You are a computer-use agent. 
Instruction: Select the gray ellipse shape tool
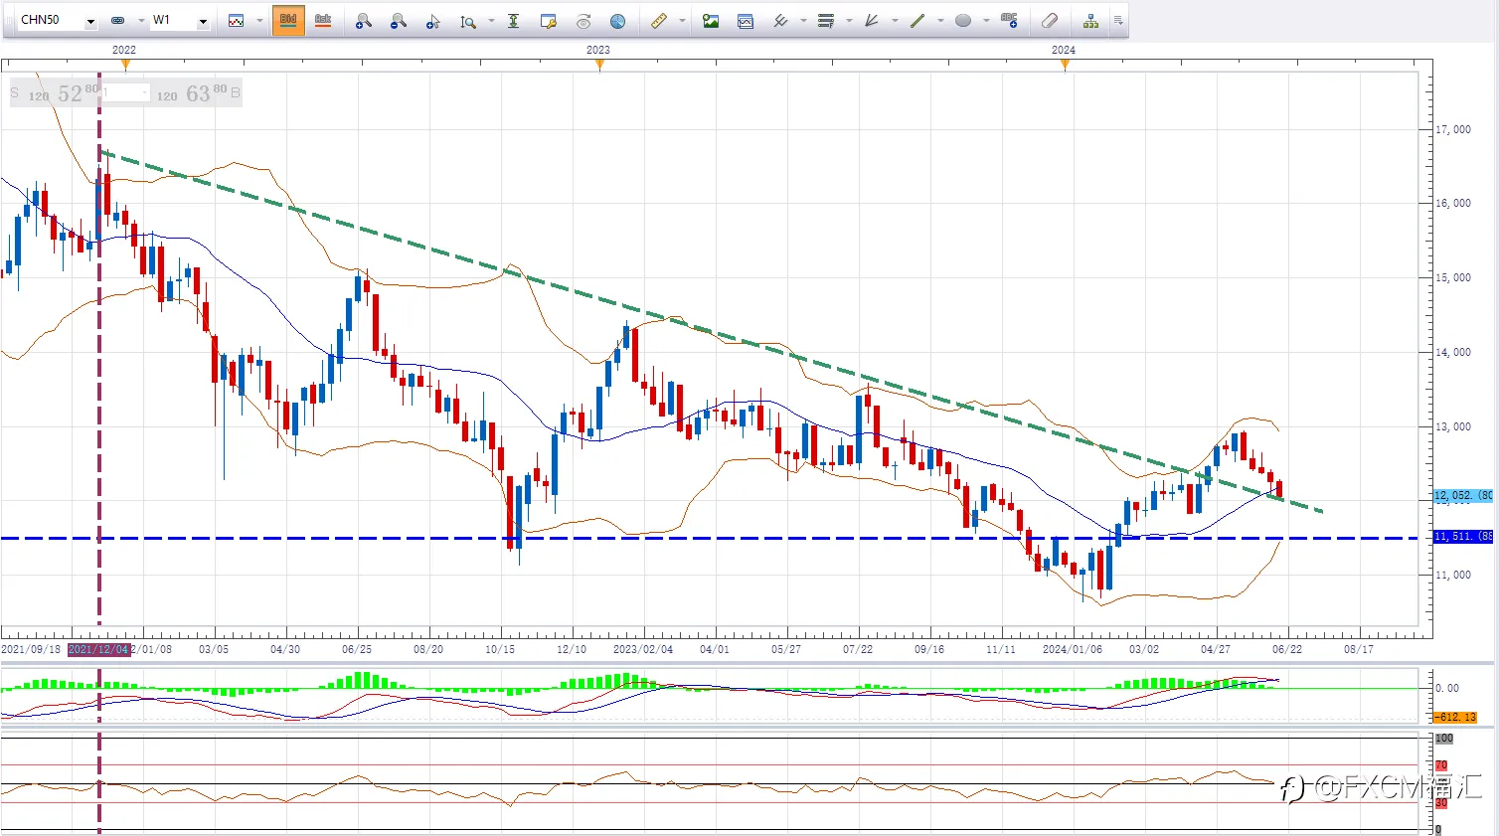[963, 21]
